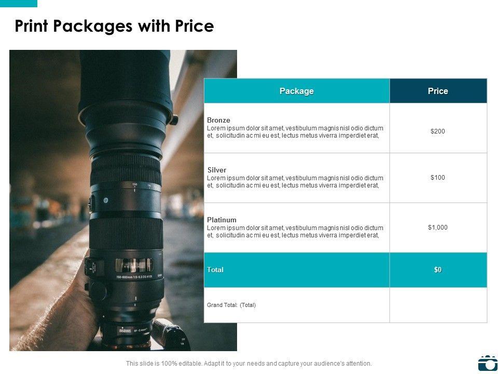The image size is (498, 374).
Task: Click the Platinum package name
Action: [x=222, y=220]
